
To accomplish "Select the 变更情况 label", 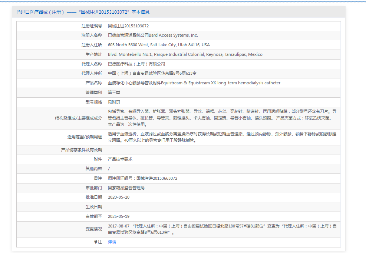I will click(94, 229).
